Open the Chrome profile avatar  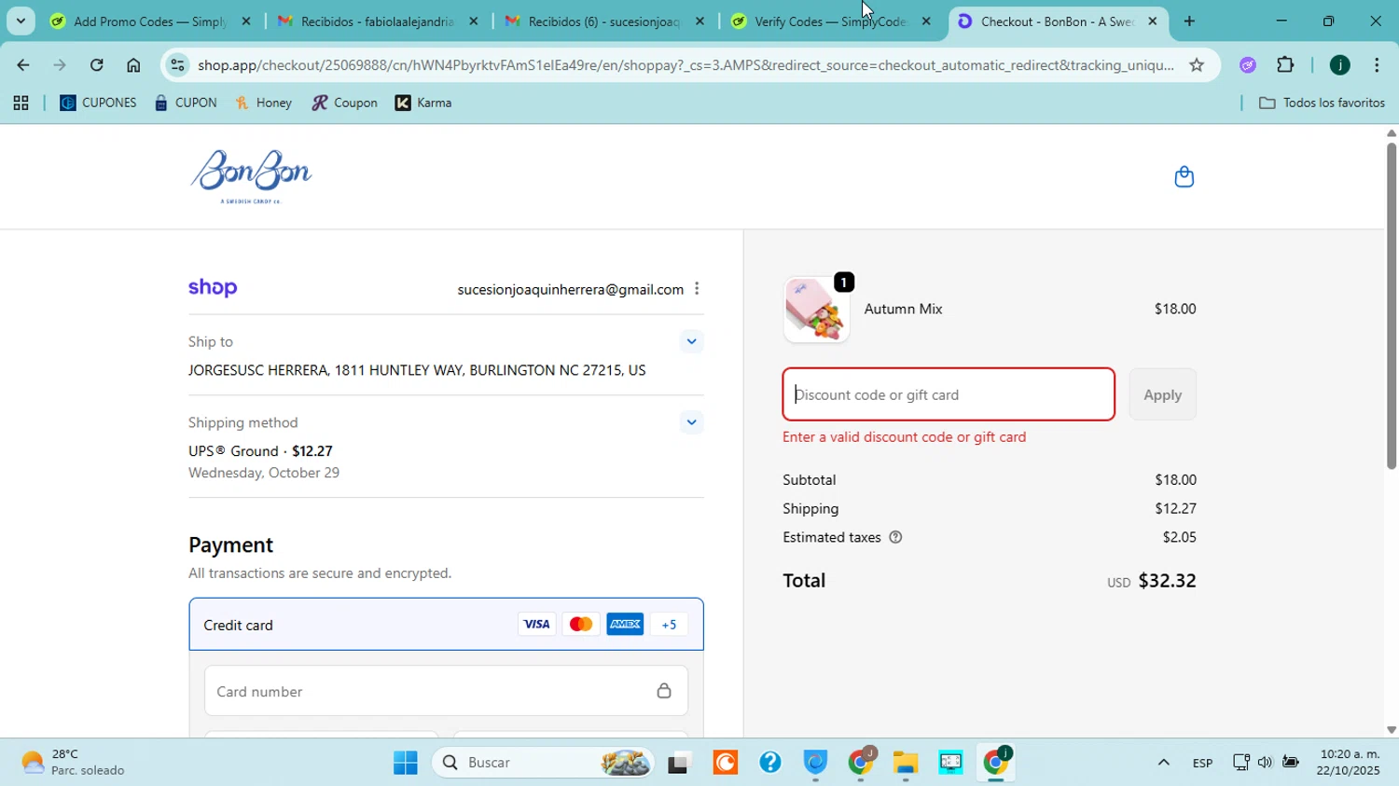point(1339,65)
